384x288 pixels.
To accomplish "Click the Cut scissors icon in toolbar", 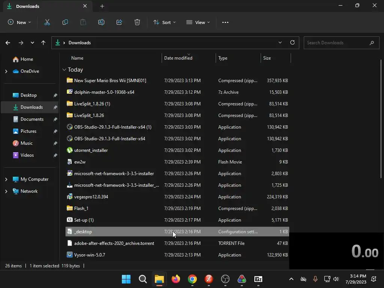I will (x=47, y=22).
